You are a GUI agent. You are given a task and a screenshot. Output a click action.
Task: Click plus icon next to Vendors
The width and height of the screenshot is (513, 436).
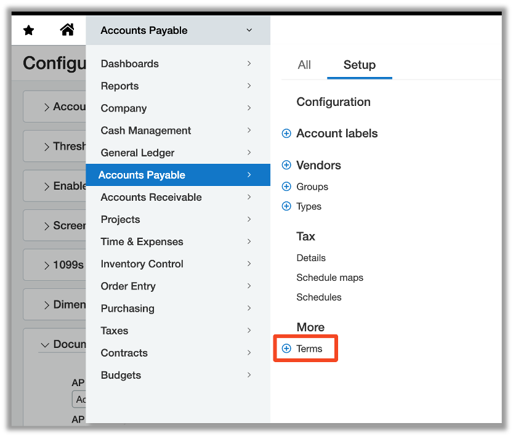pos(286,165)
